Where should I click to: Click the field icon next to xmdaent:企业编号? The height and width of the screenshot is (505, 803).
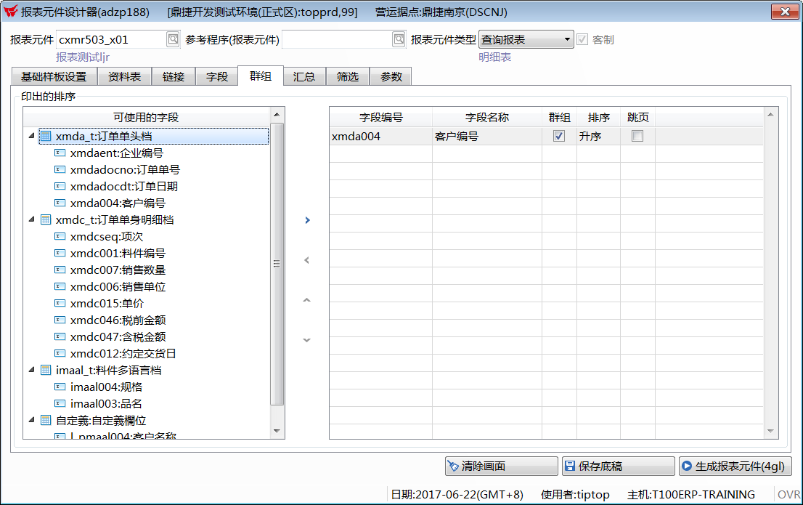60,153
